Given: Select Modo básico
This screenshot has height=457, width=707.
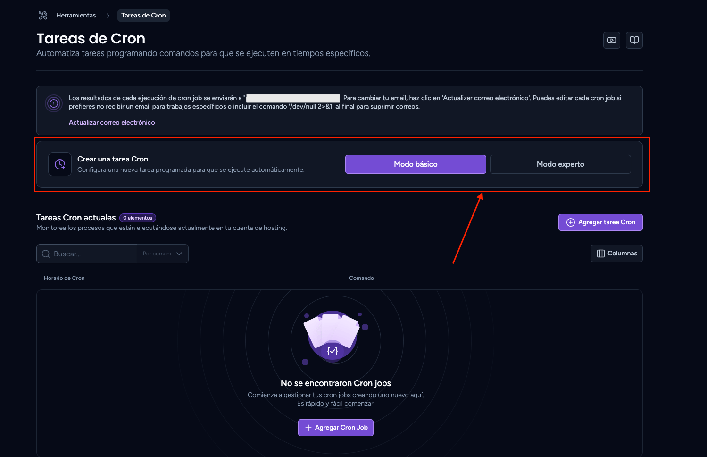Looking at the screenshot, I should (416, 164).
